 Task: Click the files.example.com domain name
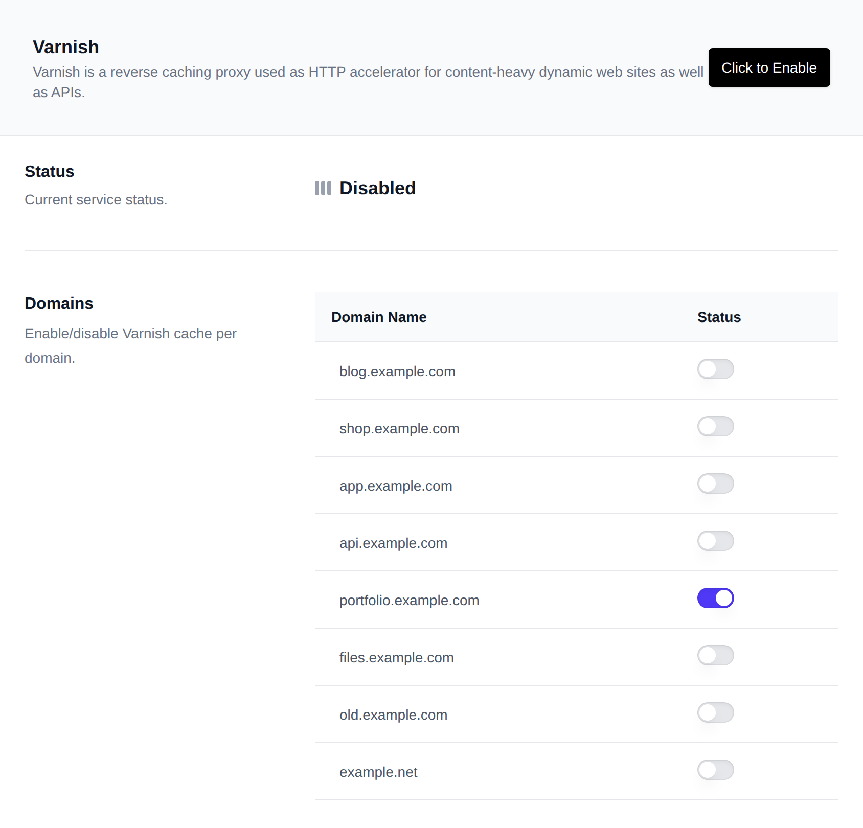[x=396, y=658]
